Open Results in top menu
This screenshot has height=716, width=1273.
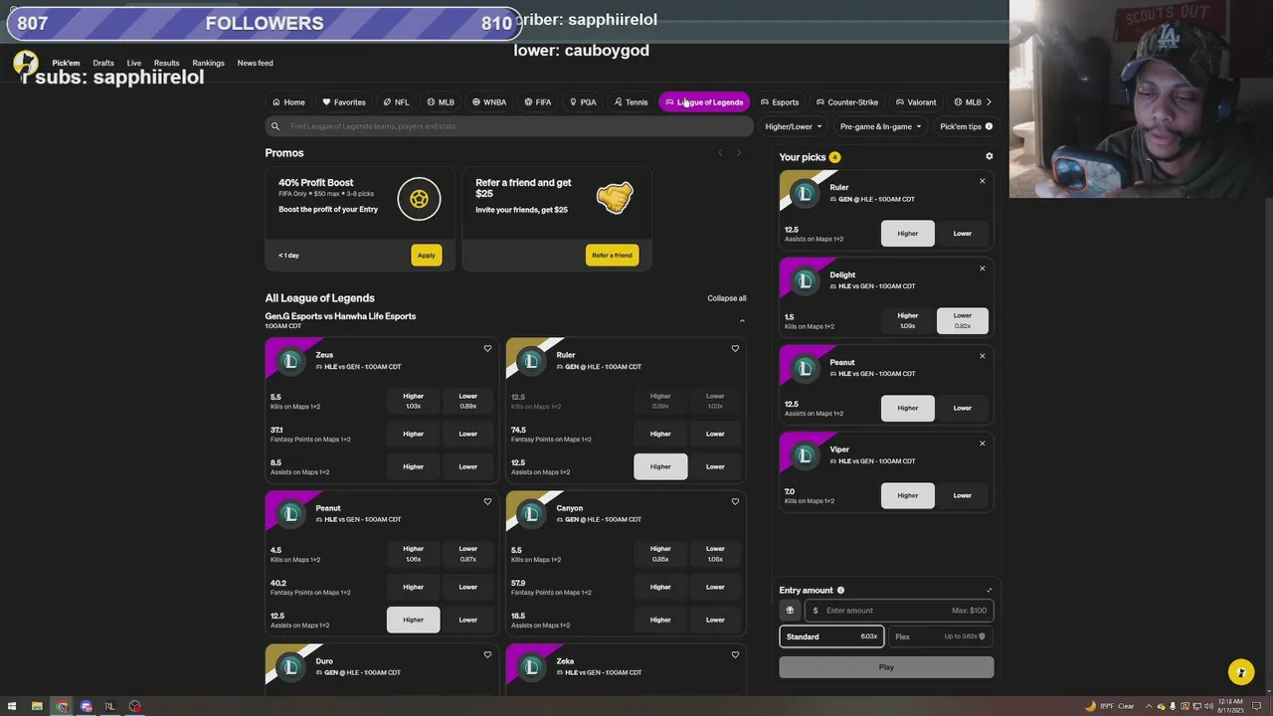coord(166,63)
